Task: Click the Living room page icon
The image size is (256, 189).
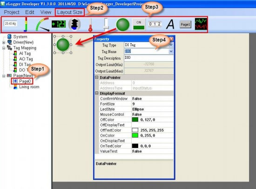Action: [x=15, y=87]
